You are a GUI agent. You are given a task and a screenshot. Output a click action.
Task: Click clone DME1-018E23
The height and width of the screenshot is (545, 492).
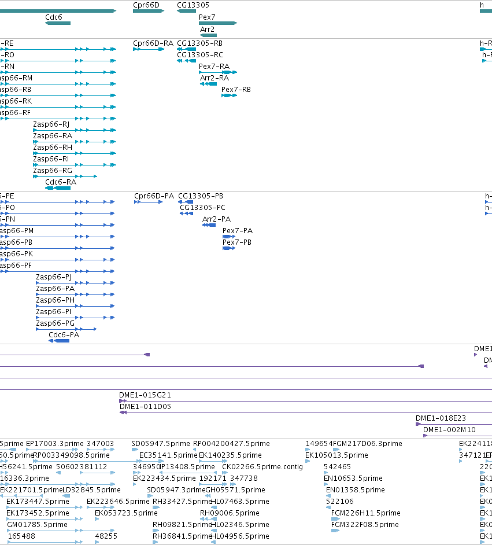click(441, 418)
